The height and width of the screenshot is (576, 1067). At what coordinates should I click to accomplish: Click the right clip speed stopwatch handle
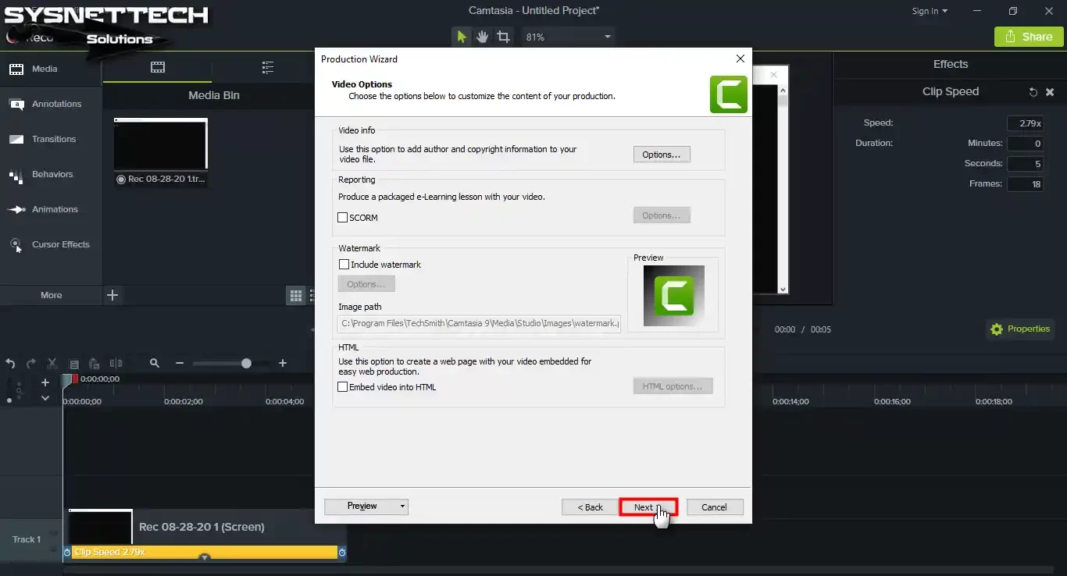(x=342, y=553)
